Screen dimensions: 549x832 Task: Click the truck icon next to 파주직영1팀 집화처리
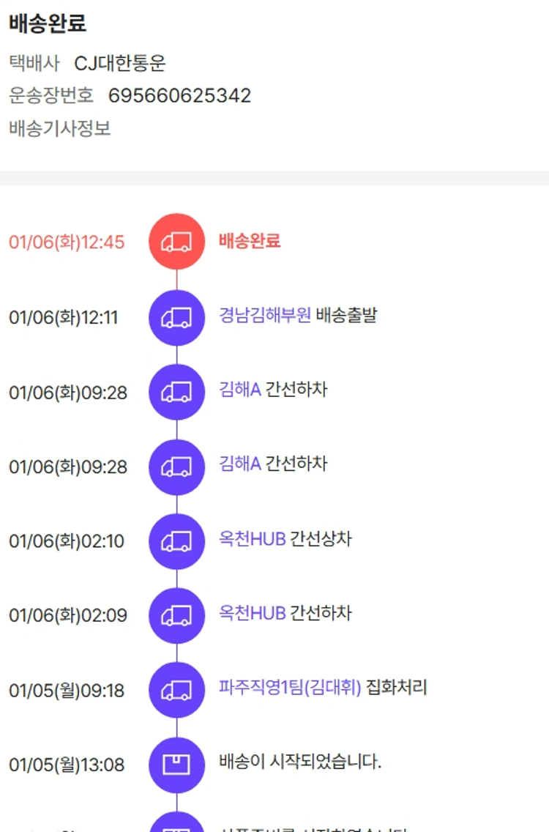pos(176,690)
